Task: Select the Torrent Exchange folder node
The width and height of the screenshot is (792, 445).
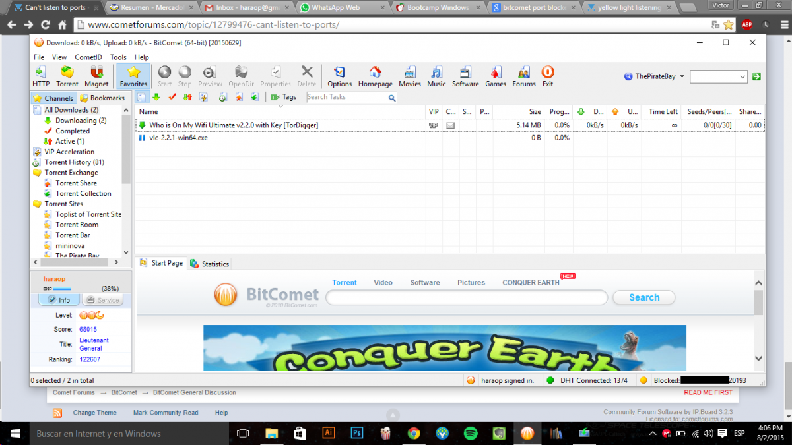Action: pos(71,173)
